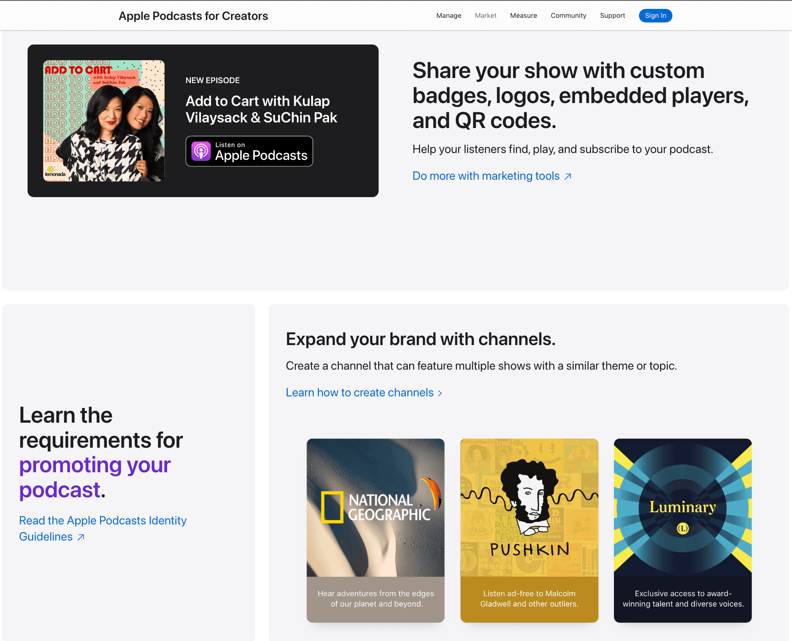The height and width of the screenshot is (641, 792).
Task: Click the Listen on Apple Podcasts badge
Action: tap(249, 151)
